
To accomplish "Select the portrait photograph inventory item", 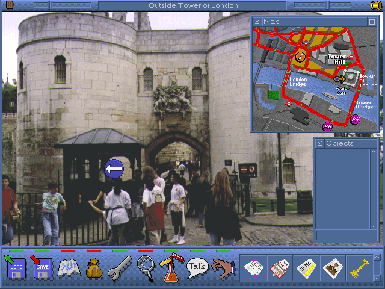I will pos(333,269).
